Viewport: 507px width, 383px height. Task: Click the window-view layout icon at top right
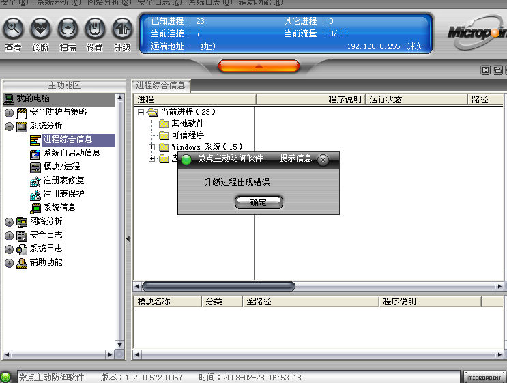point(497,70)
